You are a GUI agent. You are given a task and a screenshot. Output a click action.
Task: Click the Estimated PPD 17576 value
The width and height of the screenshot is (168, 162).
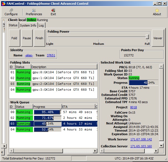coord(133,98)
